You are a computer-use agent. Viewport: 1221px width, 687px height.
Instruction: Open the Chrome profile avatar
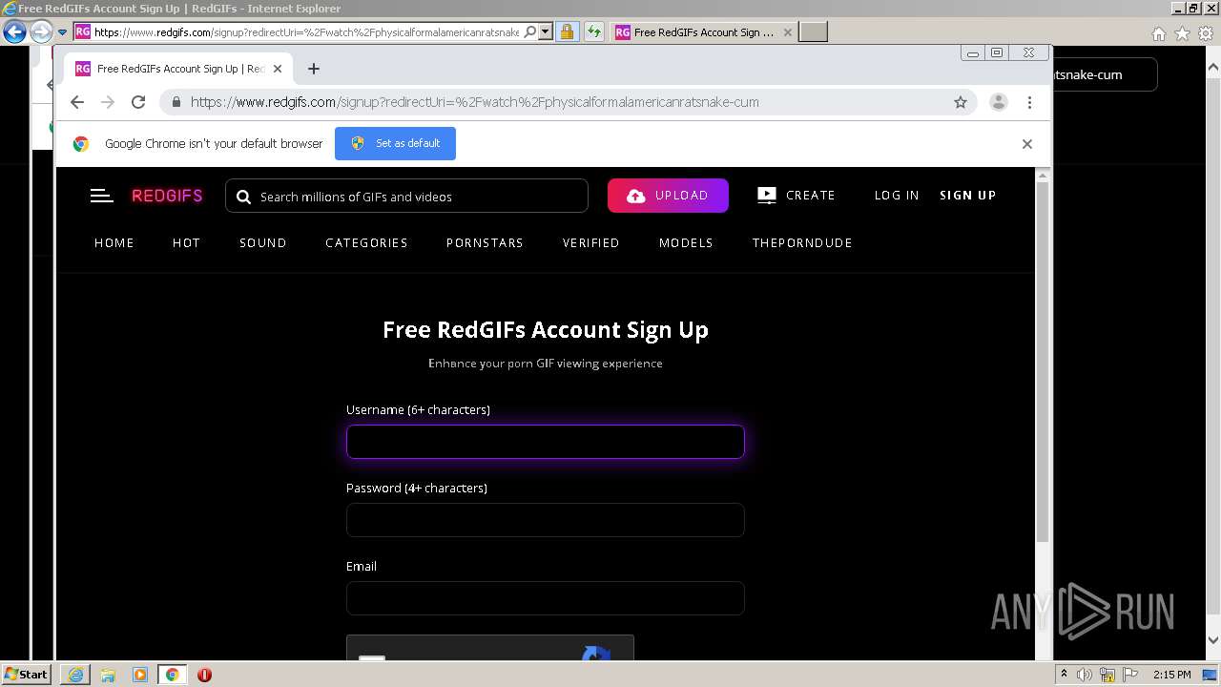(999, 102)
